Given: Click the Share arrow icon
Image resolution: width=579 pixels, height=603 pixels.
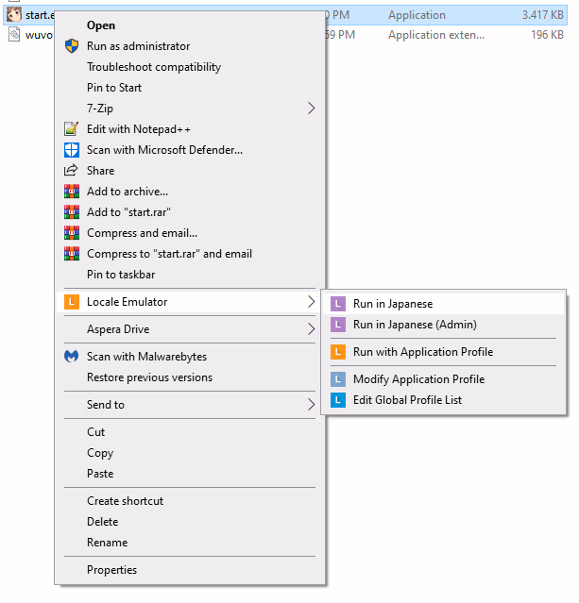Looking at the screenshot, I should (x=71, y=171).
